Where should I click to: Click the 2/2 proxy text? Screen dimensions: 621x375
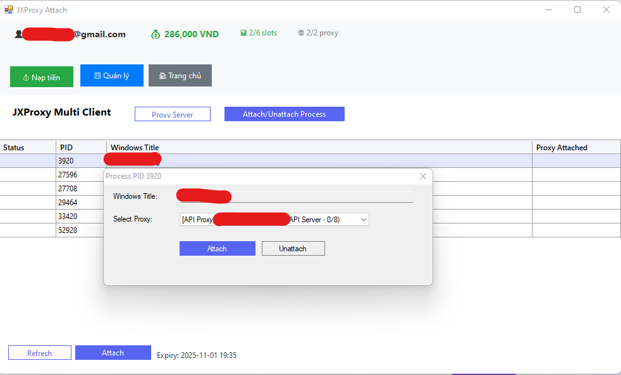coord(323,33)
